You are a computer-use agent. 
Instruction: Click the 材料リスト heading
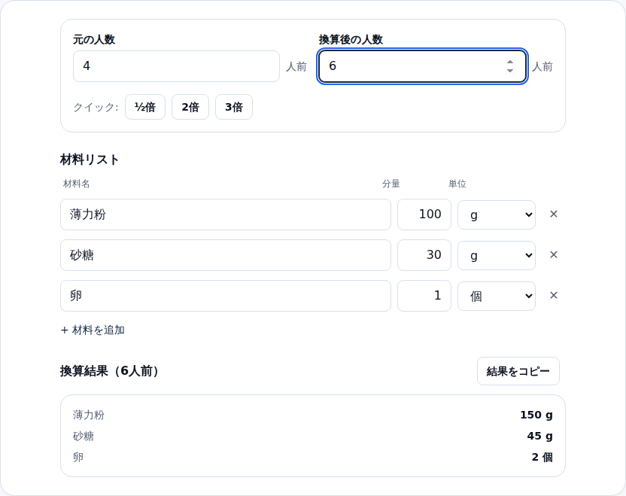click(90, 160)
